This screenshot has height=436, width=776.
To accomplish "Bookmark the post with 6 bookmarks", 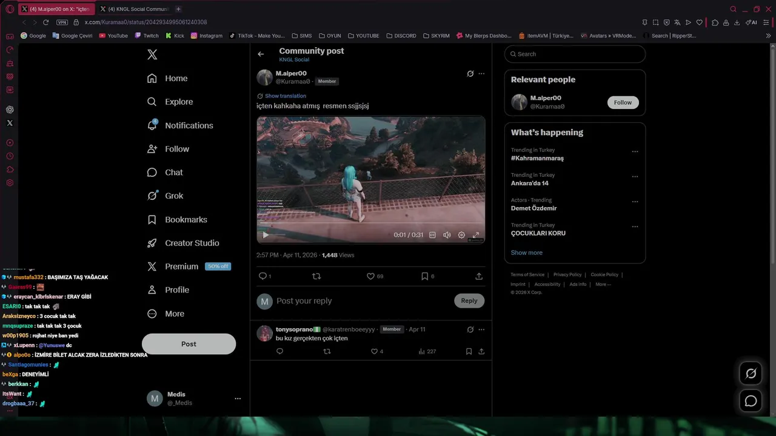I will [427, 276].
